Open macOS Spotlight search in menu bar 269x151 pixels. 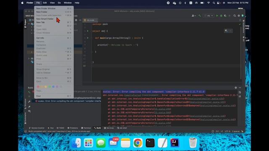click(214, 3)
